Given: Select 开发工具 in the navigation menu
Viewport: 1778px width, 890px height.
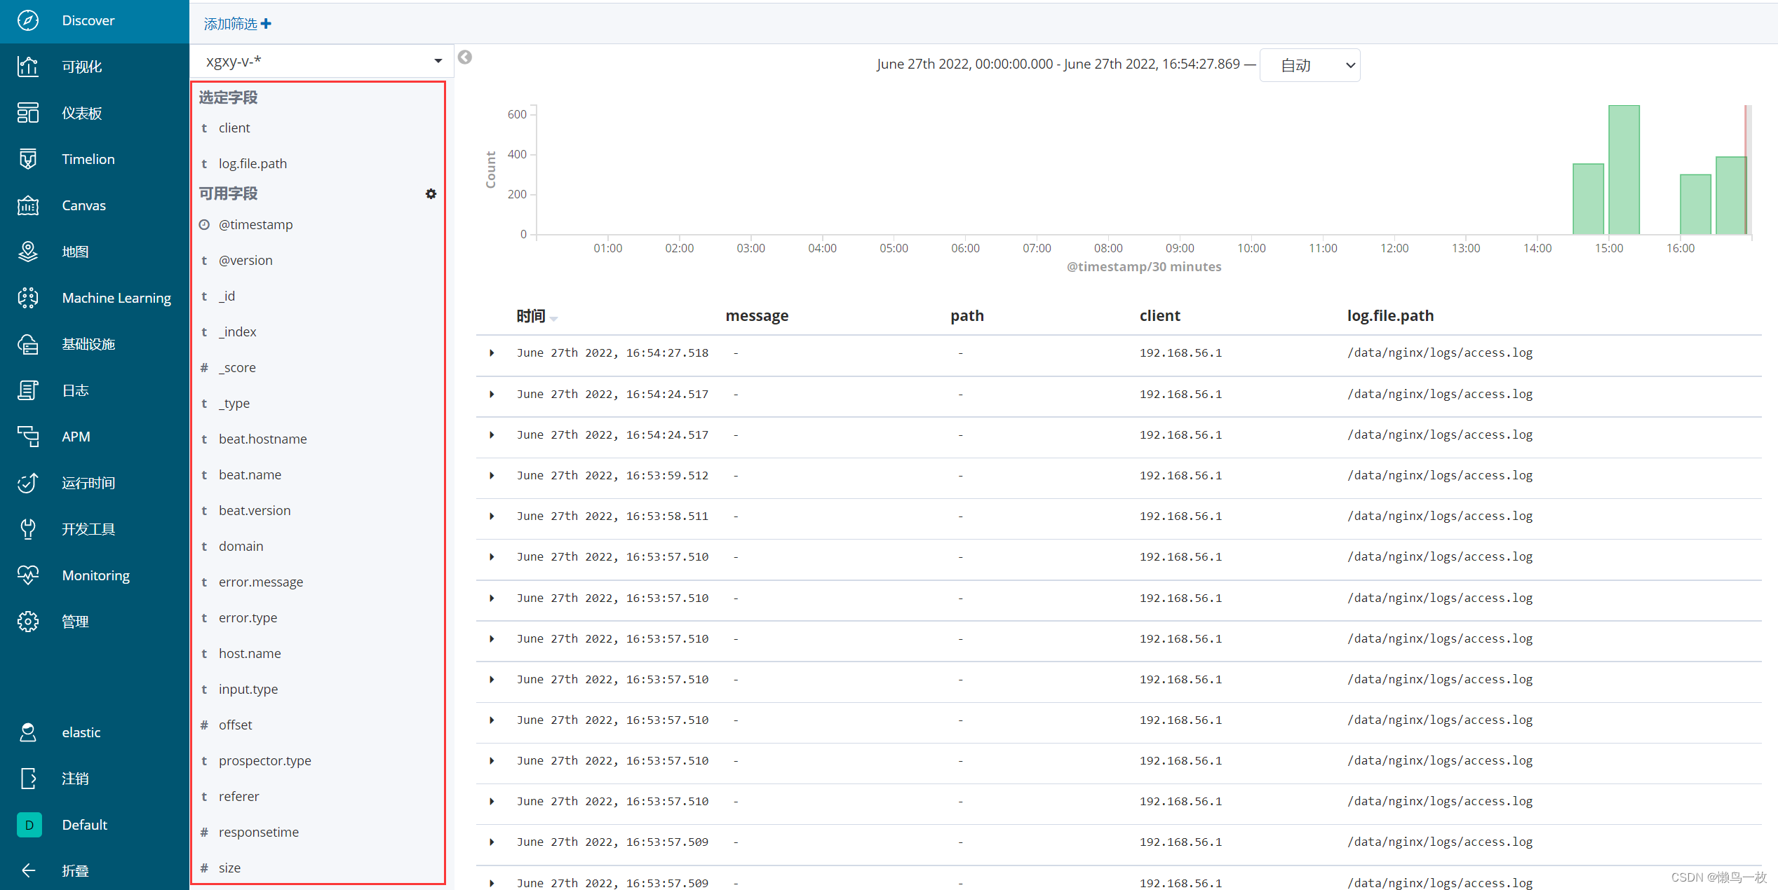Looking at the screenshot, I should [88, 529].
